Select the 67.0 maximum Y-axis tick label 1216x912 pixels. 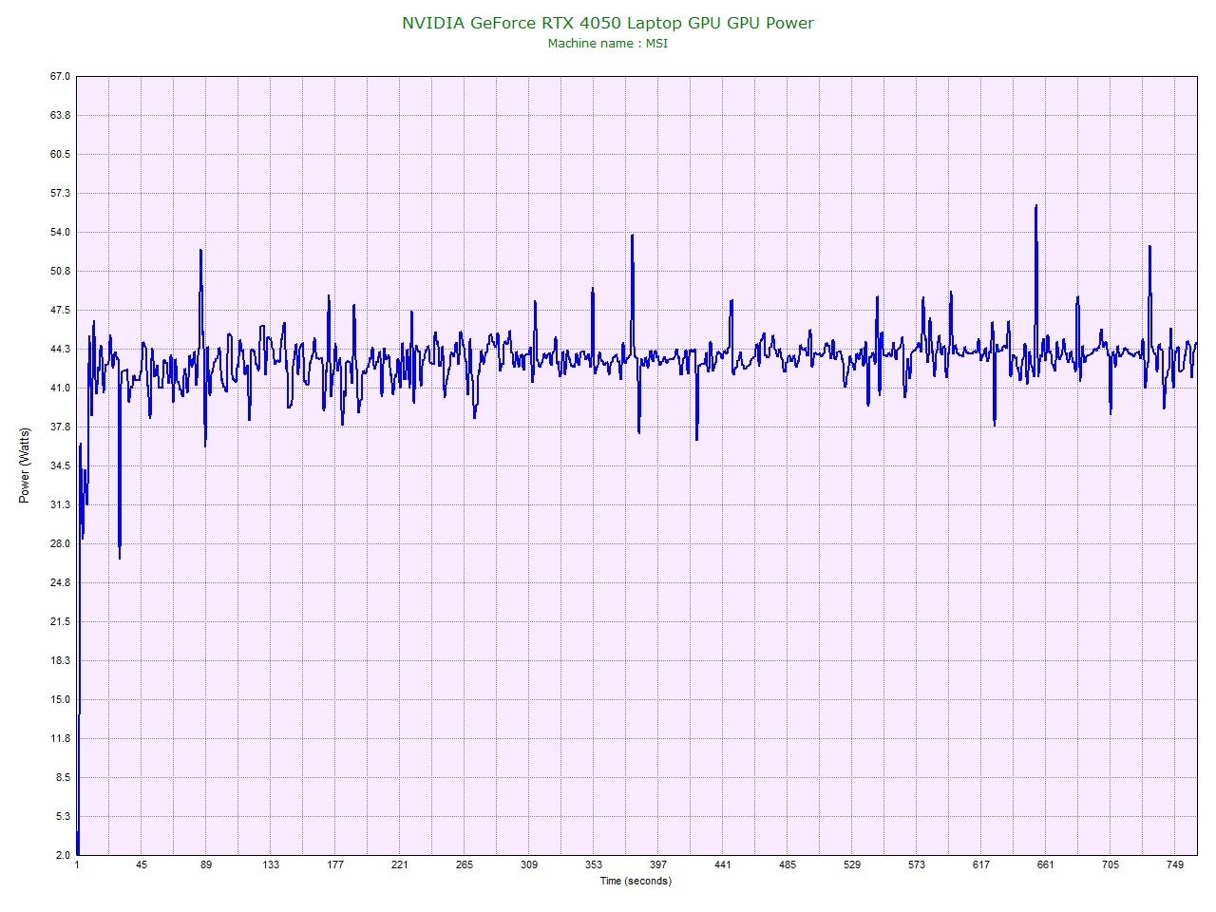pyautogui.click(x=60, y=76)
